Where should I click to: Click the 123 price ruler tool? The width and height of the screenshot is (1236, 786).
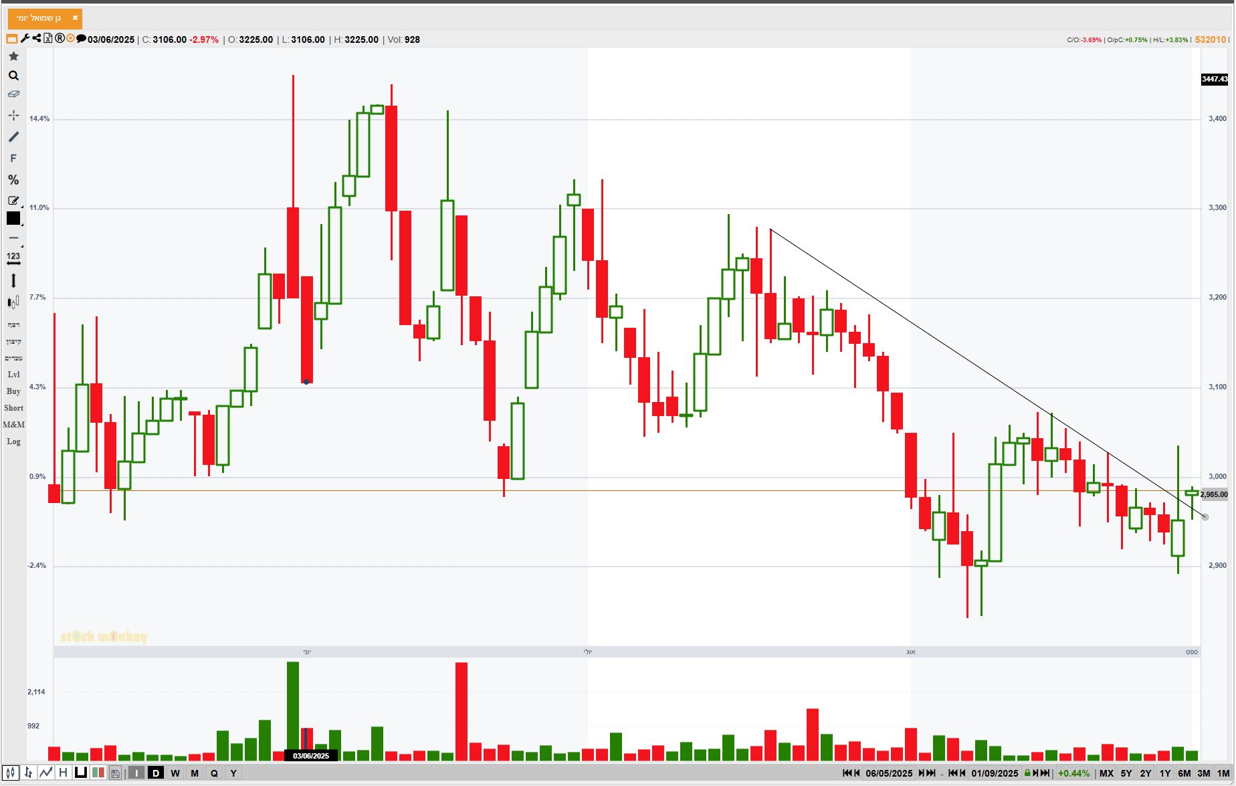[x=13, y=258]
